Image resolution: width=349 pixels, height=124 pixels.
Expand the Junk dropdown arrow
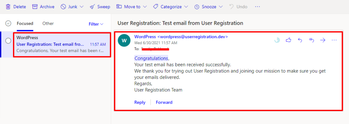click(x=81, y=7)
